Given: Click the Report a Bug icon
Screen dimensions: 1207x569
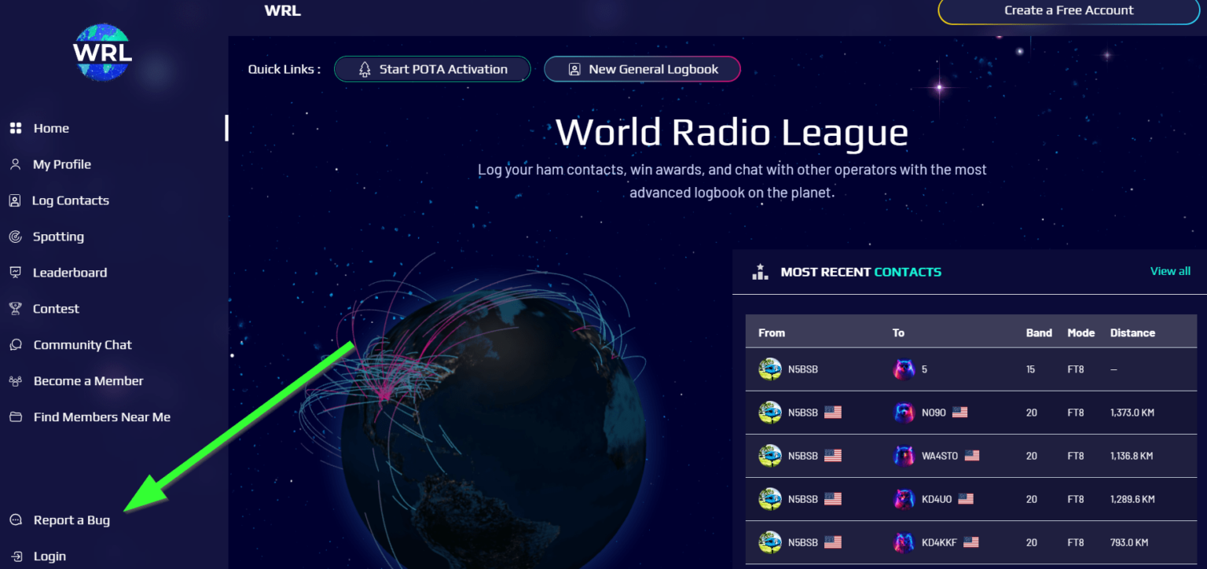Looking at the screenshot, I should (x=15, y=519).
